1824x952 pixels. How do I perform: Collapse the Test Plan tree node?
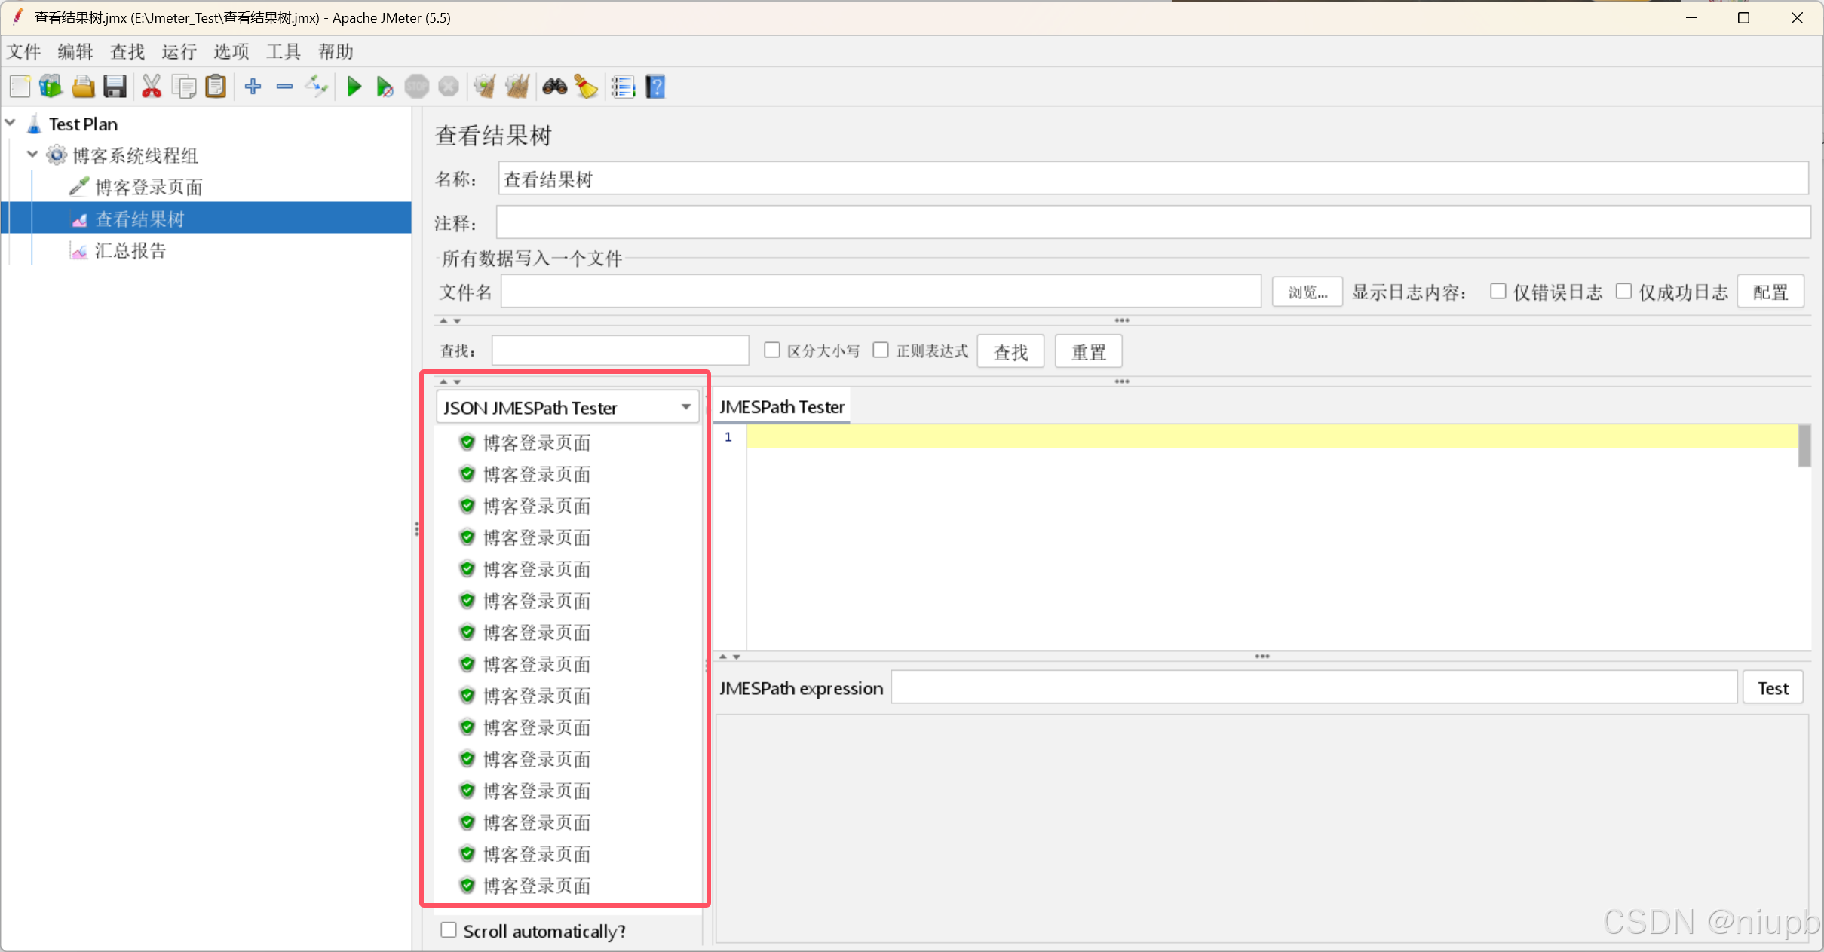[11, 123]
